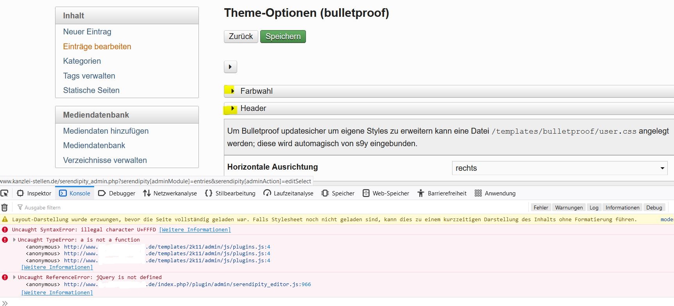This screenshot has height=306, width=674.
Task: Open Kategorien in the Inhalt menu
Action: click(x=82, y=61)
